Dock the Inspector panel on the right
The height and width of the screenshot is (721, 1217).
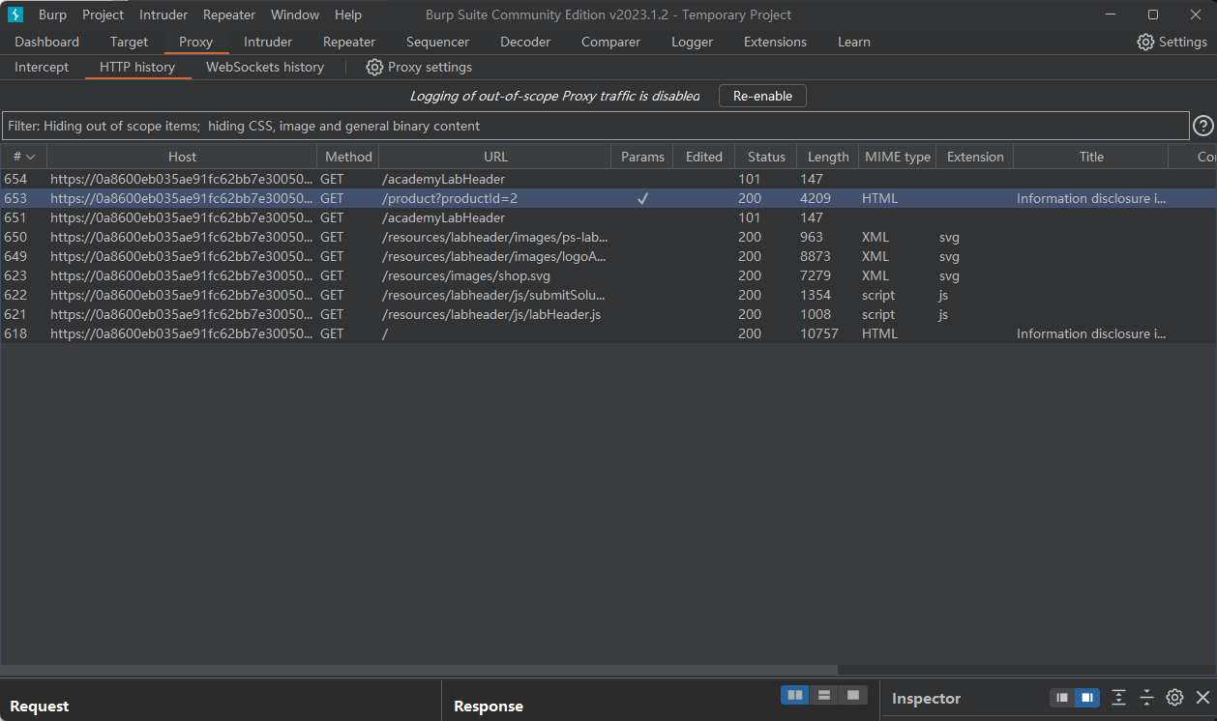click(x=1086, y=697)
